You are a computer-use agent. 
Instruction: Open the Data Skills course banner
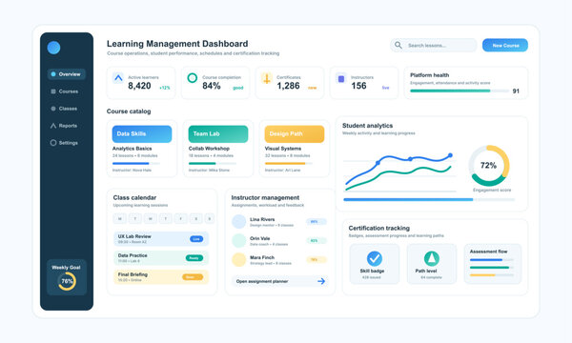tap(142, 133)
